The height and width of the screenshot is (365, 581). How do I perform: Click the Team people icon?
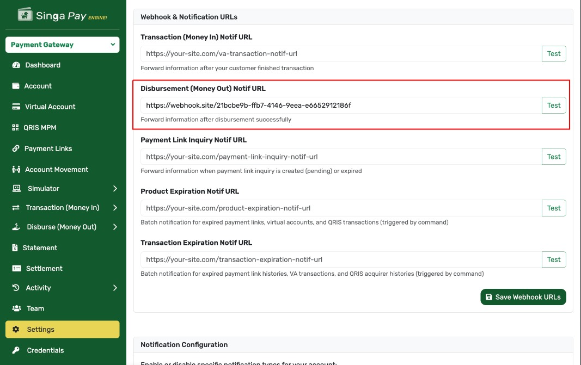pyautogui.click(x=17, y=308)
